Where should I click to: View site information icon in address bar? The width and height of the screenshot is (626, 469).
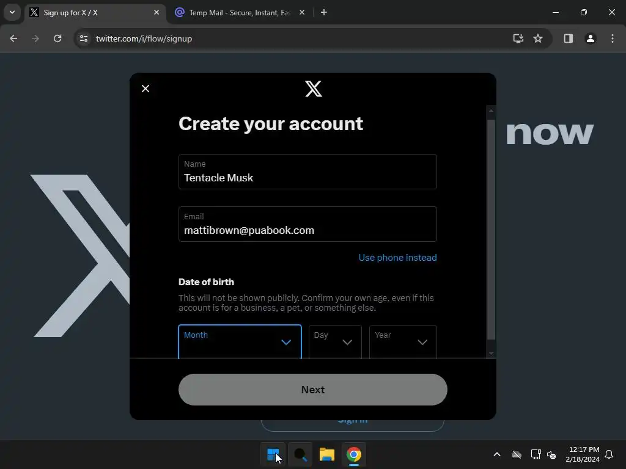click(83, 38)
